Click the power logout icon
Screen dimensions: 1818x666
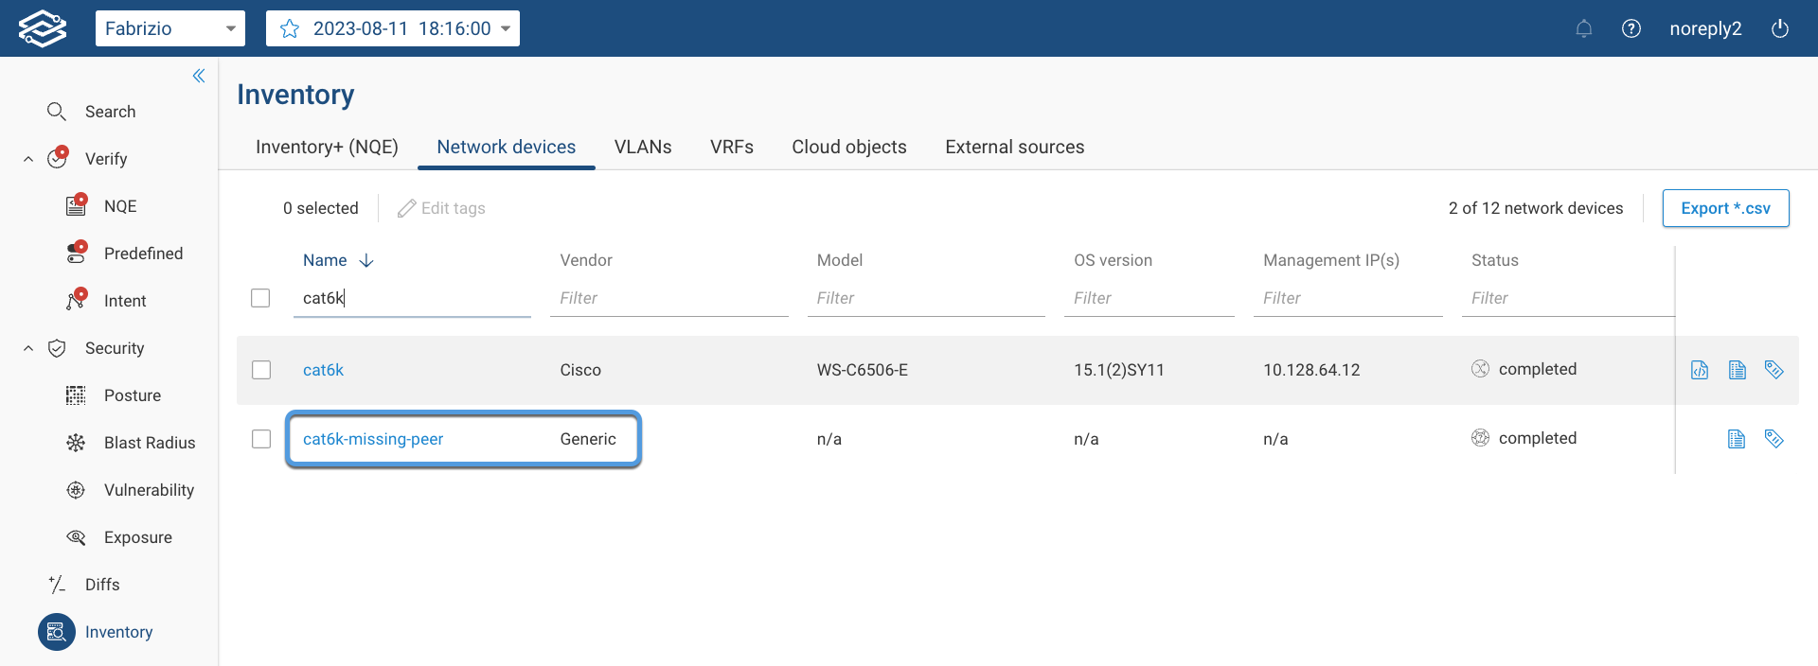point(1779,28)
